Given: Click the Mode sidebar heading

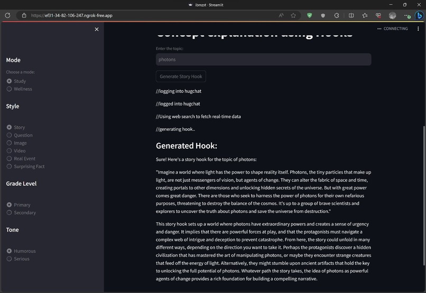Looking at the screenshot, I should click(x=13, y=60).
